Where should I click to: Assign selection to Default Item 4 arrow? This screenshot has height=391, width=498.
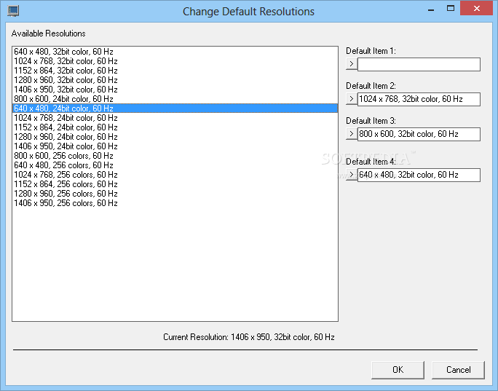tap(351, 175)
